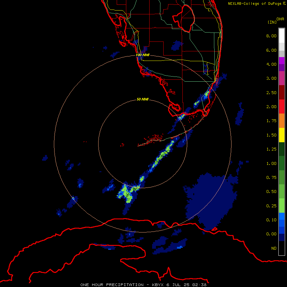Click the ND legend label

(274, 248)
